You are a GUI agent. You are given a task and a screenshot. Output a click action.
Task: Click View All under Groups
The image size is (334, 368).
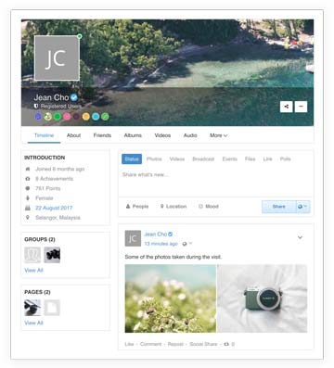tap(33, 271)
